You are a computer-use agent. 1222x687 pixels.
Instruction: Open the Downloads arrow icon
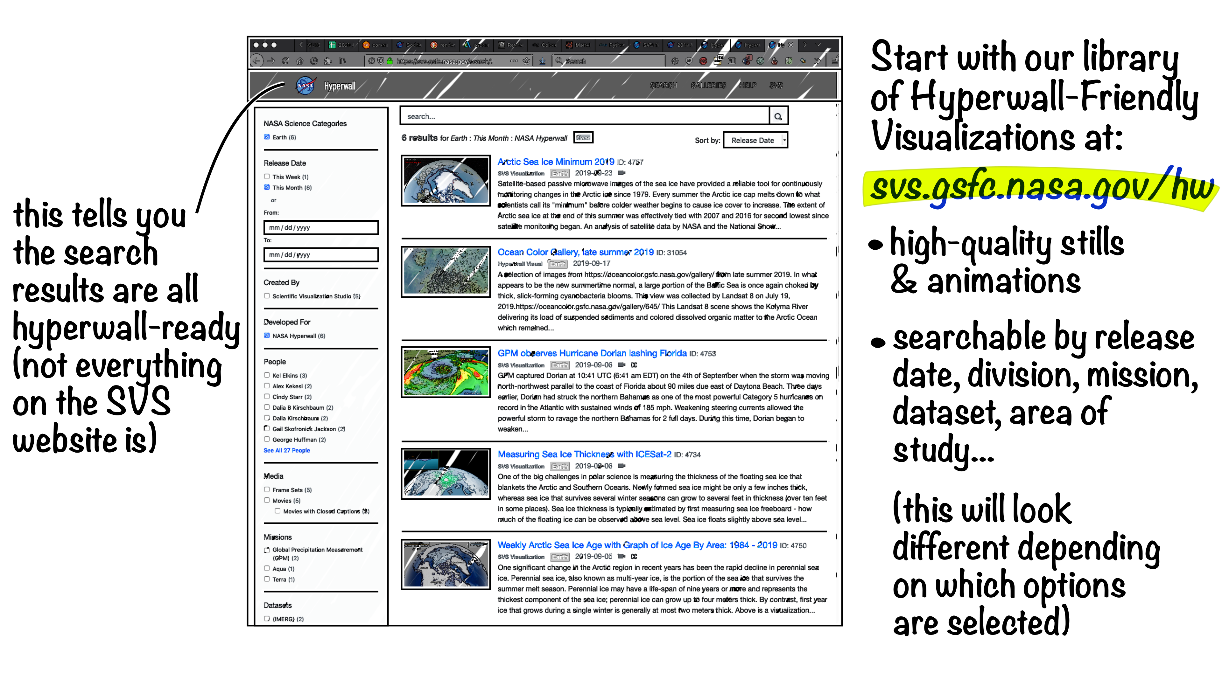click(542, 61)
